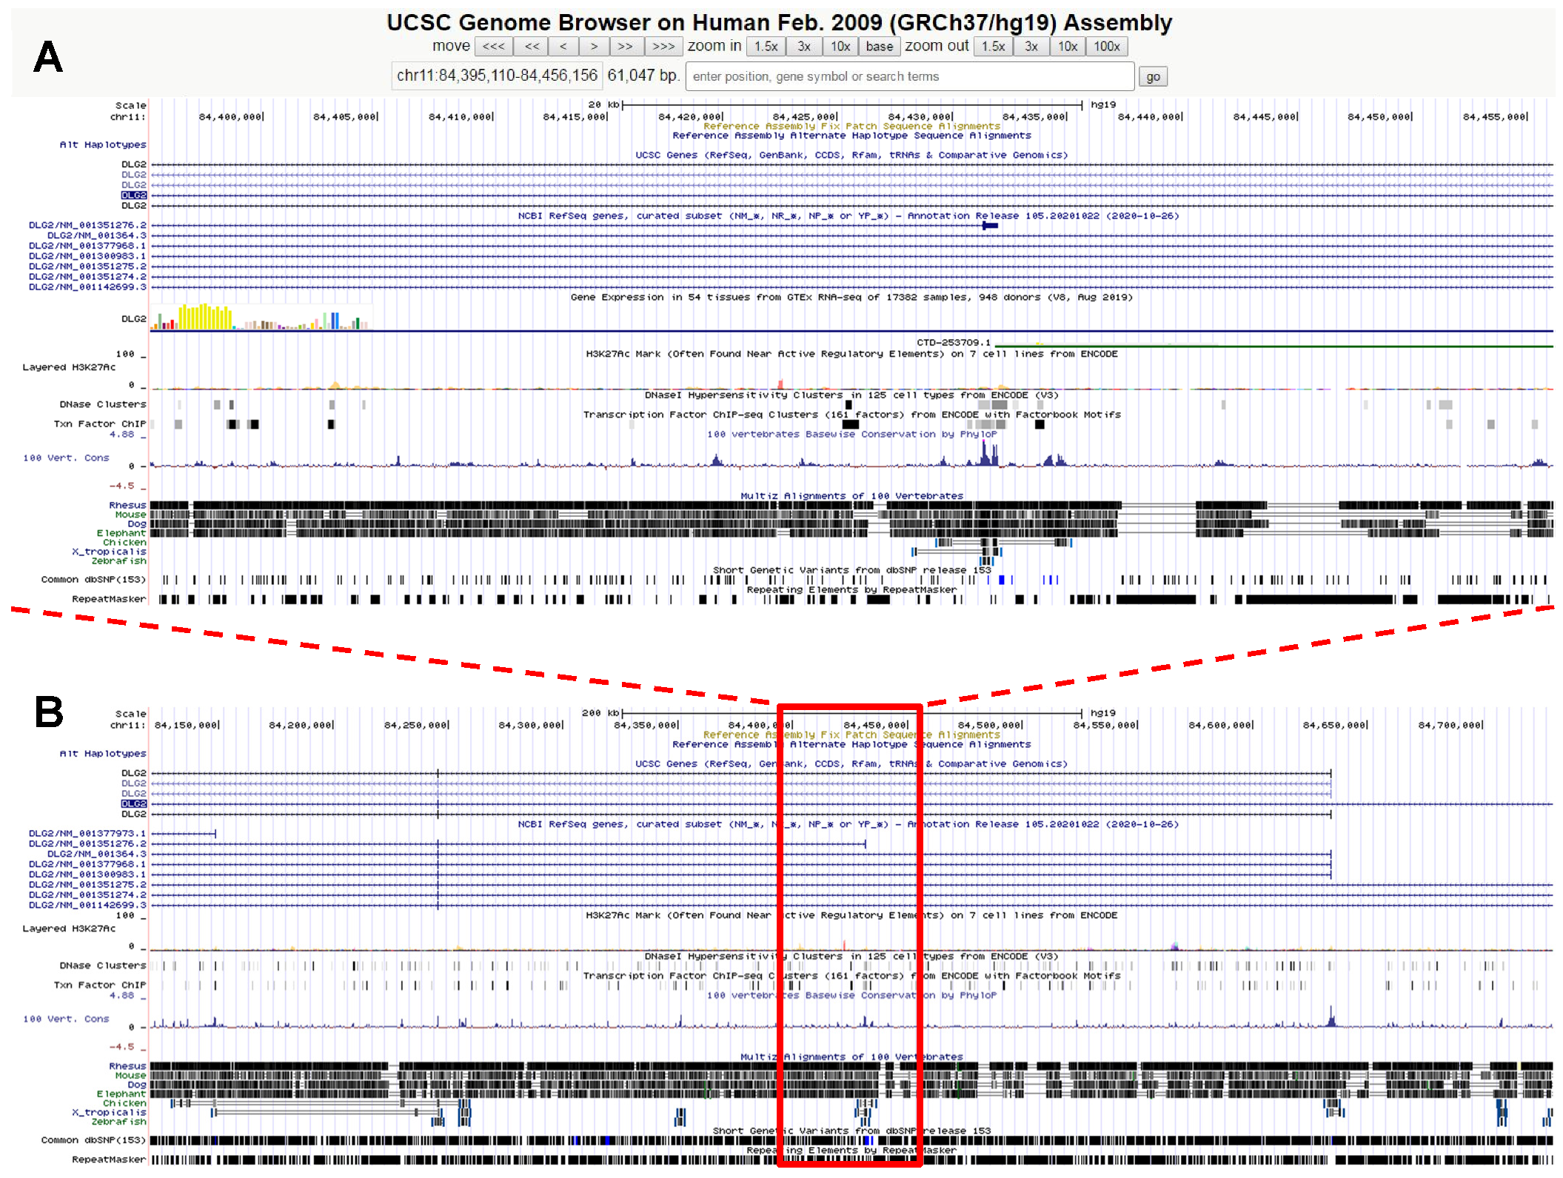Zoom in by 3x
Screen dimensions: 1563x1178
point(804,47)
